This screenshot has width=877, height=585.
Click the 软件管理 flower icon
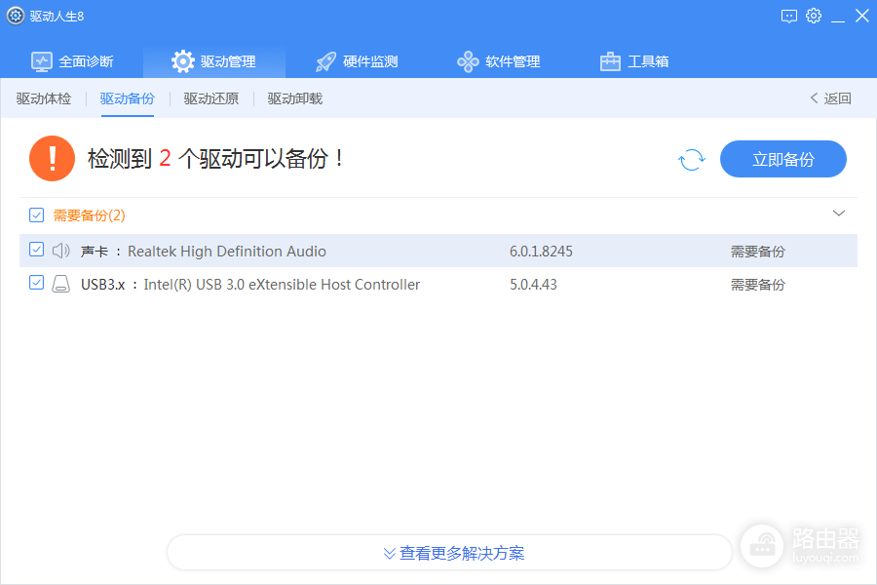coord(468,61)
